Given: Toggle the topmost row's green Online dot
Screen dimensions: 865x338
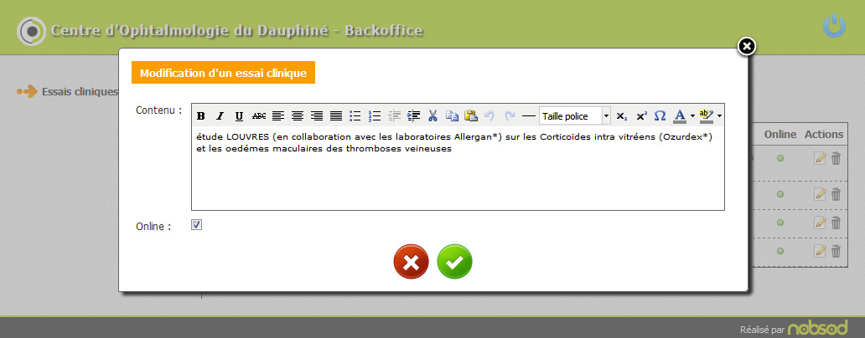Looking at the screenshot, I should (780, 158).
